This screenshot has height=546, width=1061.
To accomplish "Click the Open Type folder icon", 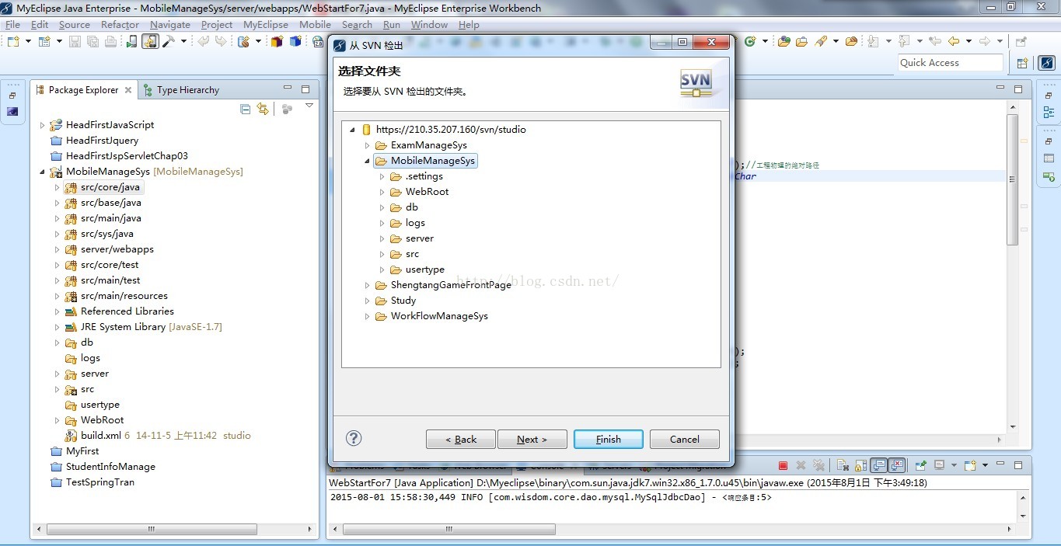I will click(x=784, y=41).
